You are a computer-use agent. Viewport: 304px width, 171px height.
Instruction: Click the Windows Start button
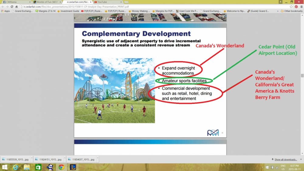(4, 167)
